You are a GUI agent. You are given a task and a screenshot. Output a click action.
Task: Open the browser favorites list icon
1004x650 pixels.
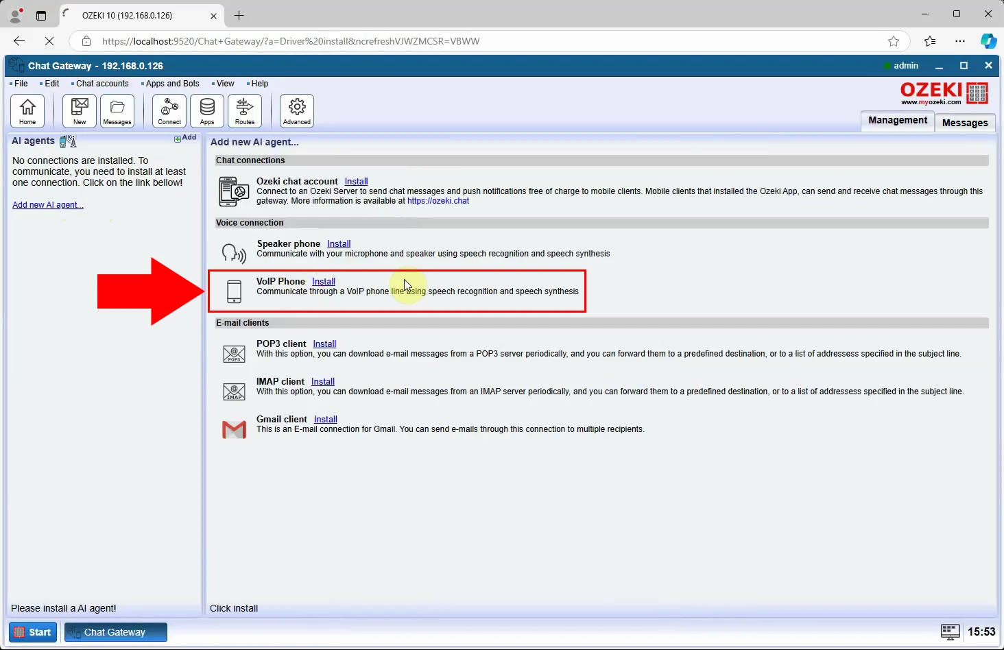pos(930,41)
